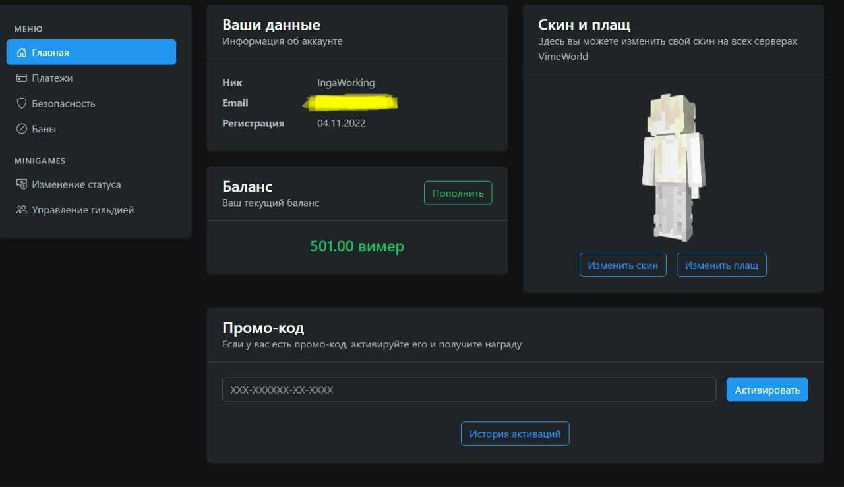
Task: Click the card icon next to Платежи
Action: 22,78
